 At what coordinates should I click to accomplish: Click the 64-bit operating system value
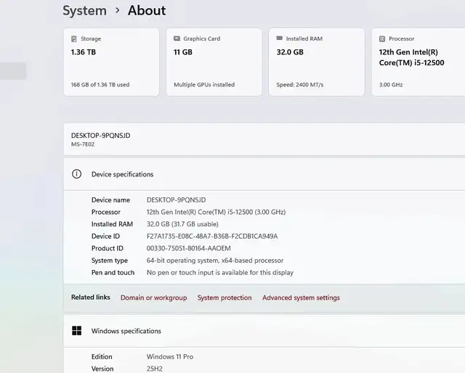(x=215, y=261)
